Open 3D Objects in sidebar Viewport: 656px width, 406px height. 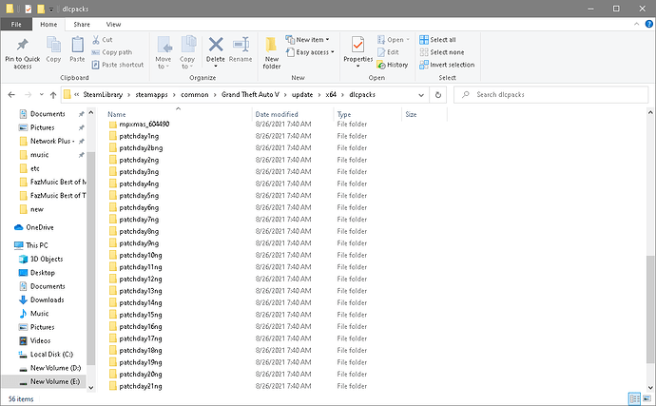(x=41, y=259)
